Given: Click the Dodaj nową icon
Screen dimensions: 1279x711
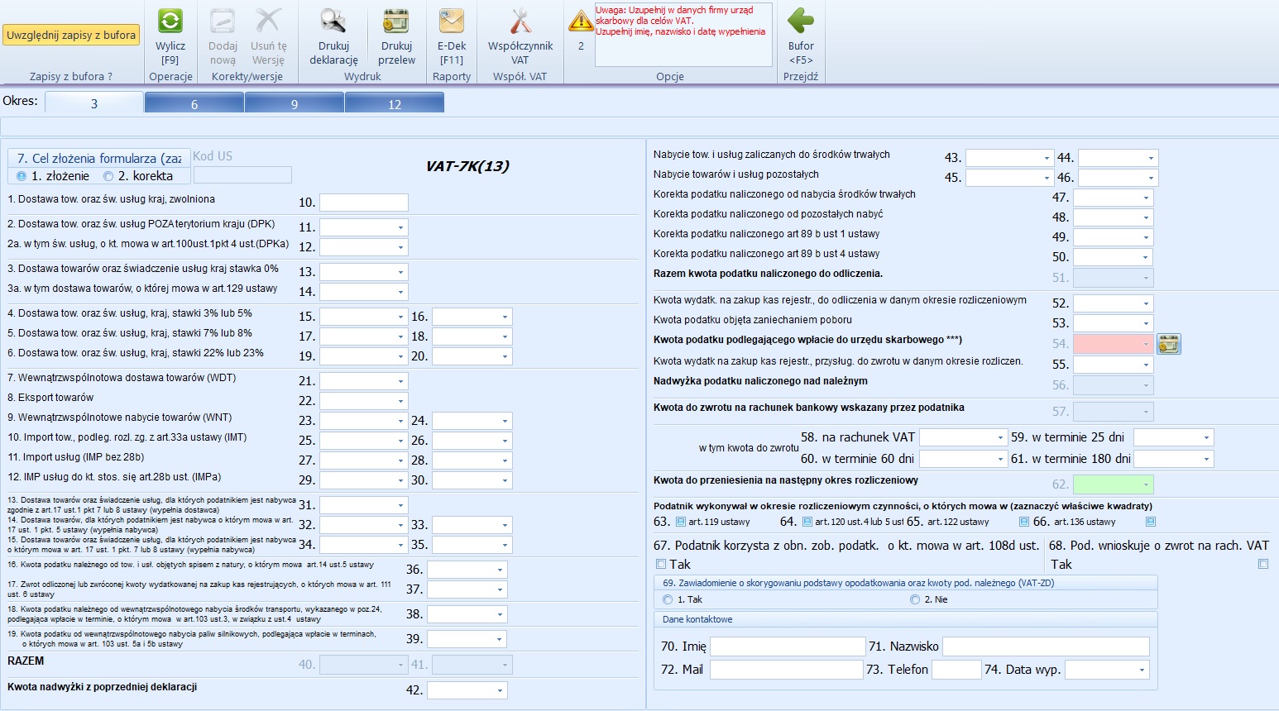Looking at the screenshot, I should pos(223,21).
